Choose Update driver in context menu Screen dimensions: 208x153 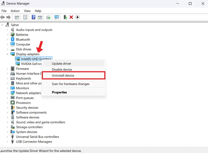tap(74, 63)
